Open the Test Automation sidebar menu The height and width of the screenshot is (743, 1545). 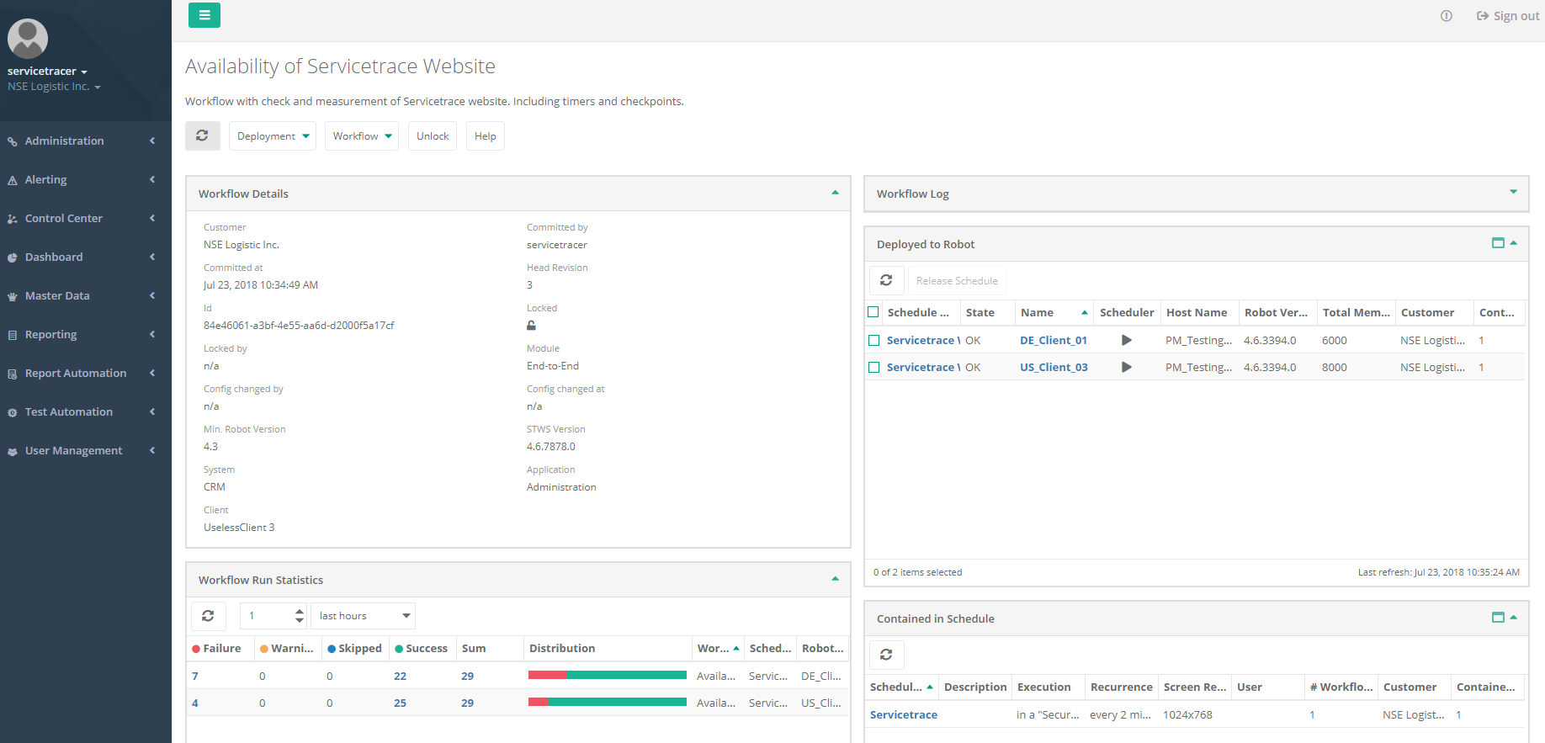86,411
